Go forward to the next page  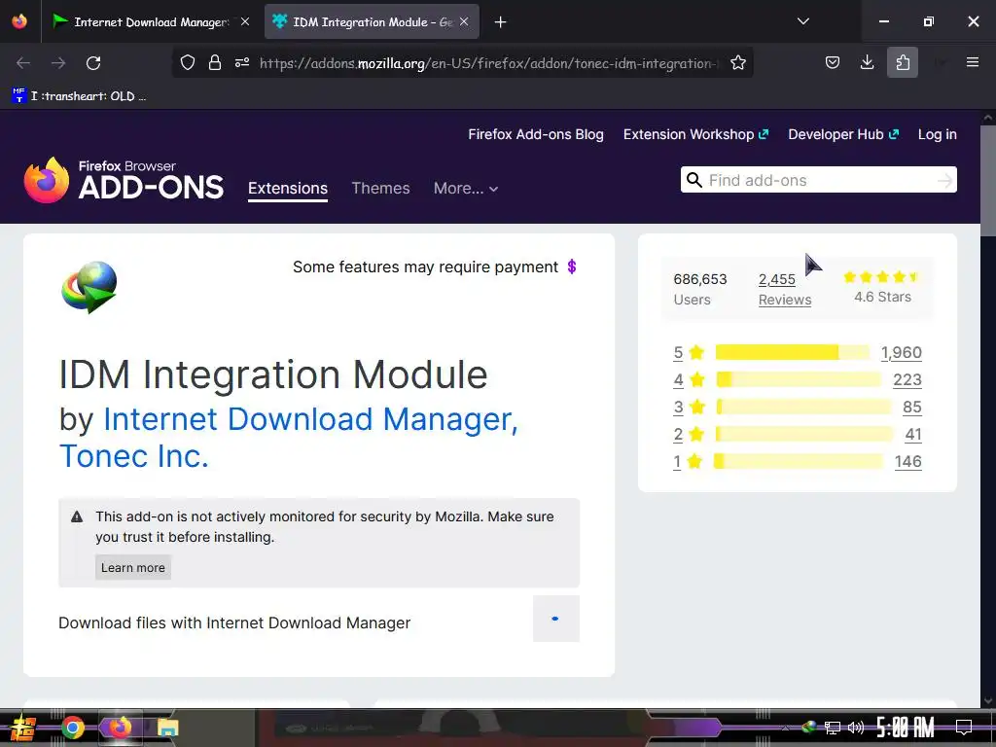pos(58,63)
